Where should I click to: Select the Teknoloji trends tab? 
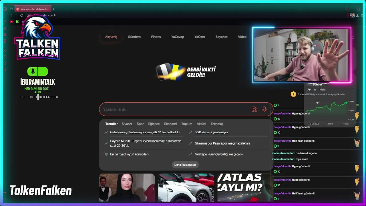coord(217,124)
